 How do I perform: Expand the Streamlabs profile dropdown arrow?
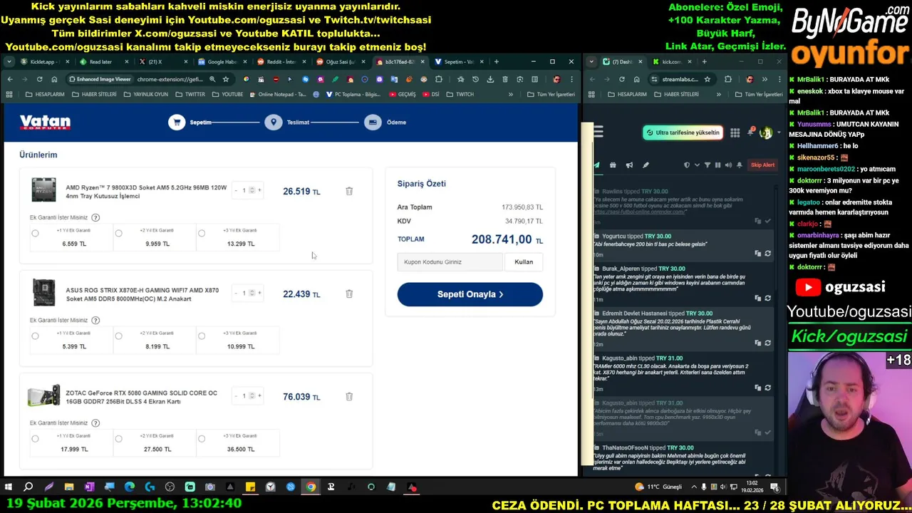(x=778, y=133)
